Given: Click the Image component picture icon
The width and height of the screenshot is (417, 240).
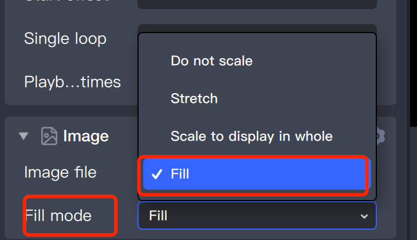Looking at the screenshot, I should (x=49, y=136).
